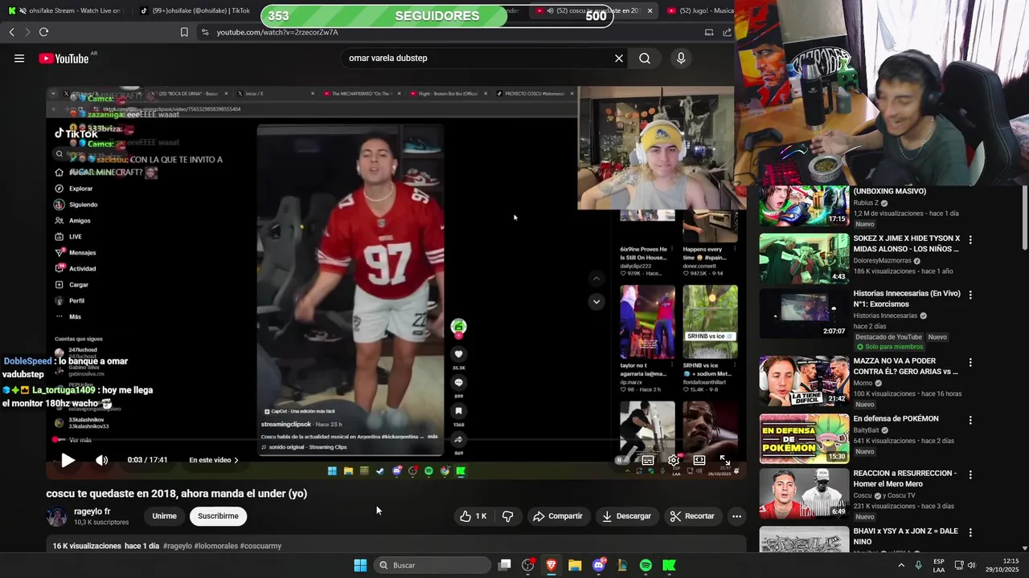Seek on the video progress bar
The width and height of the screenshot is (1029, 578).
(x=394, y=440)
